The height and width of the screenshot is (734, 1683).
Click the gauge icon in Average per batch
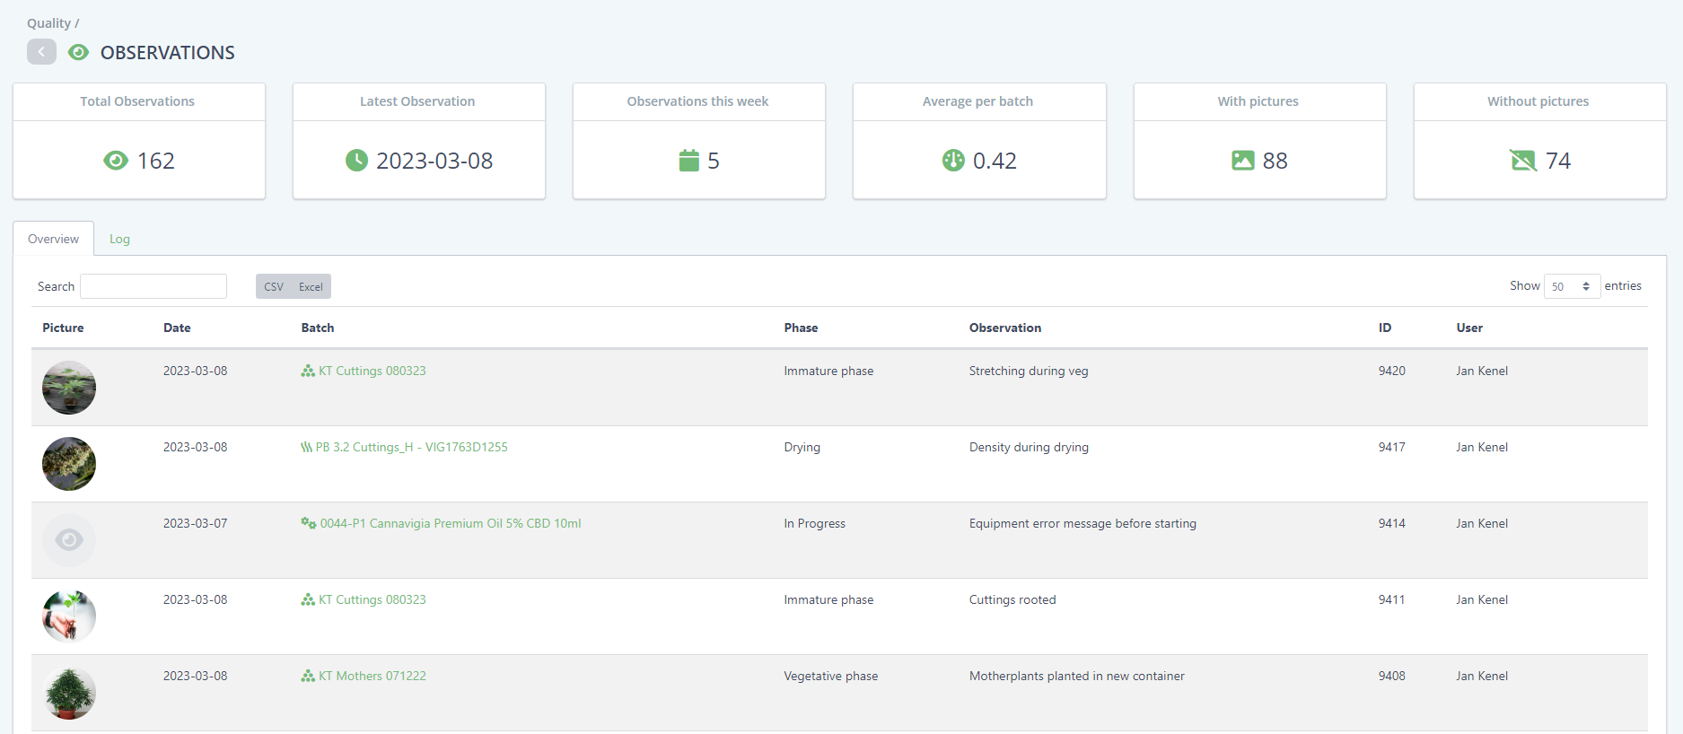[953, 161]
